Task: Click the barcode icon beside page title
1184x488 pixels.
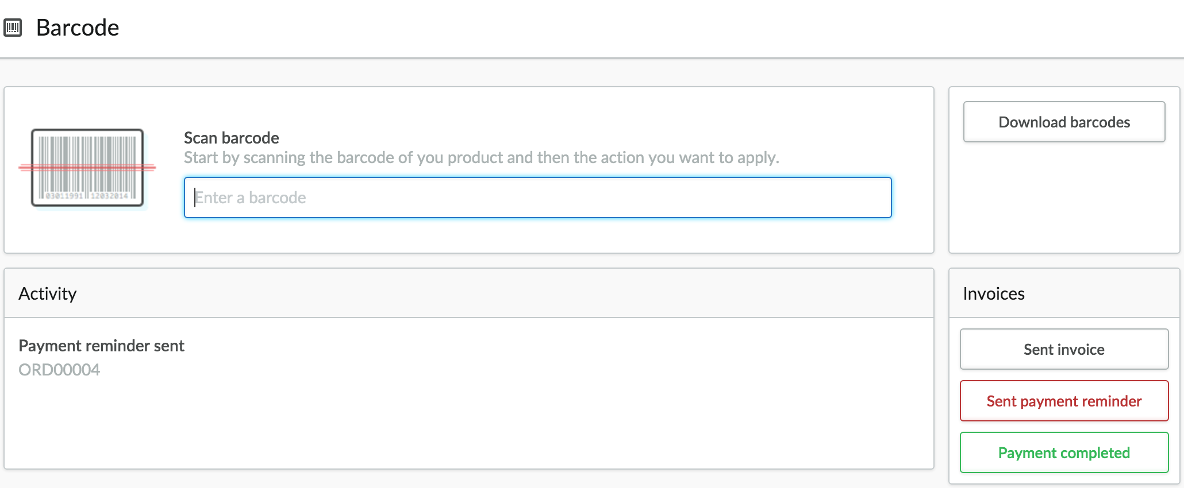Action: 13,28
